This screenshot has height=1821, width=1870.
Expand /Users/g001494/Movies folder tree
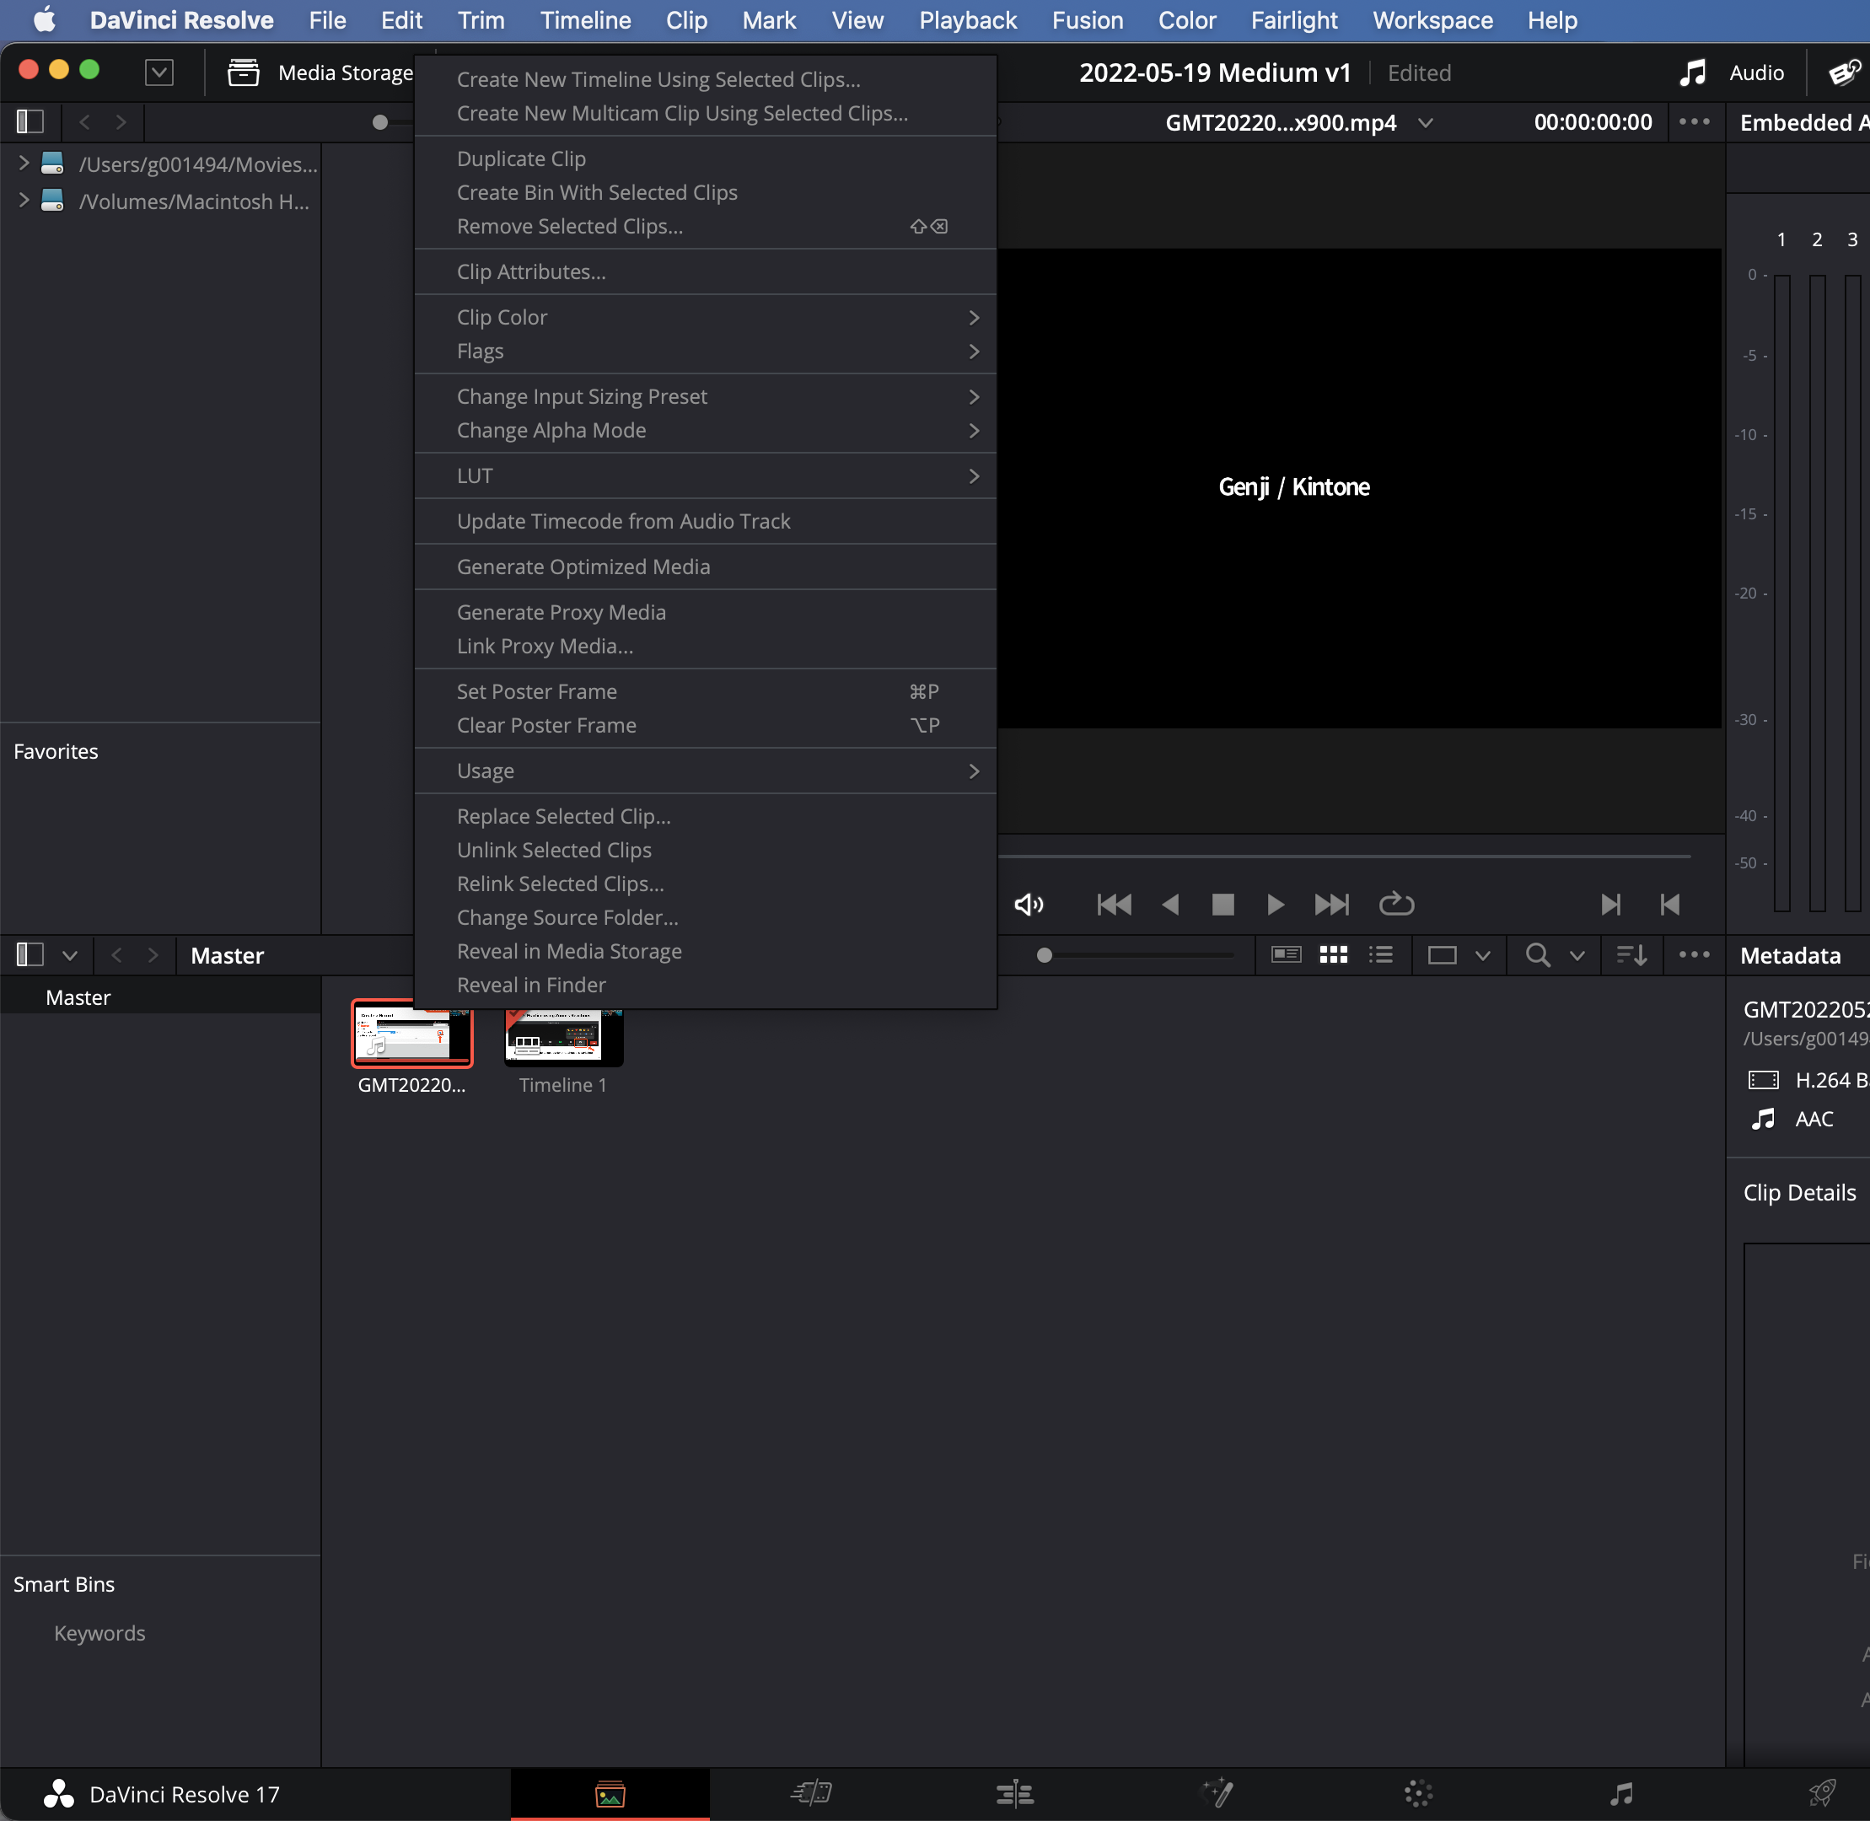(x=24, y=164)
